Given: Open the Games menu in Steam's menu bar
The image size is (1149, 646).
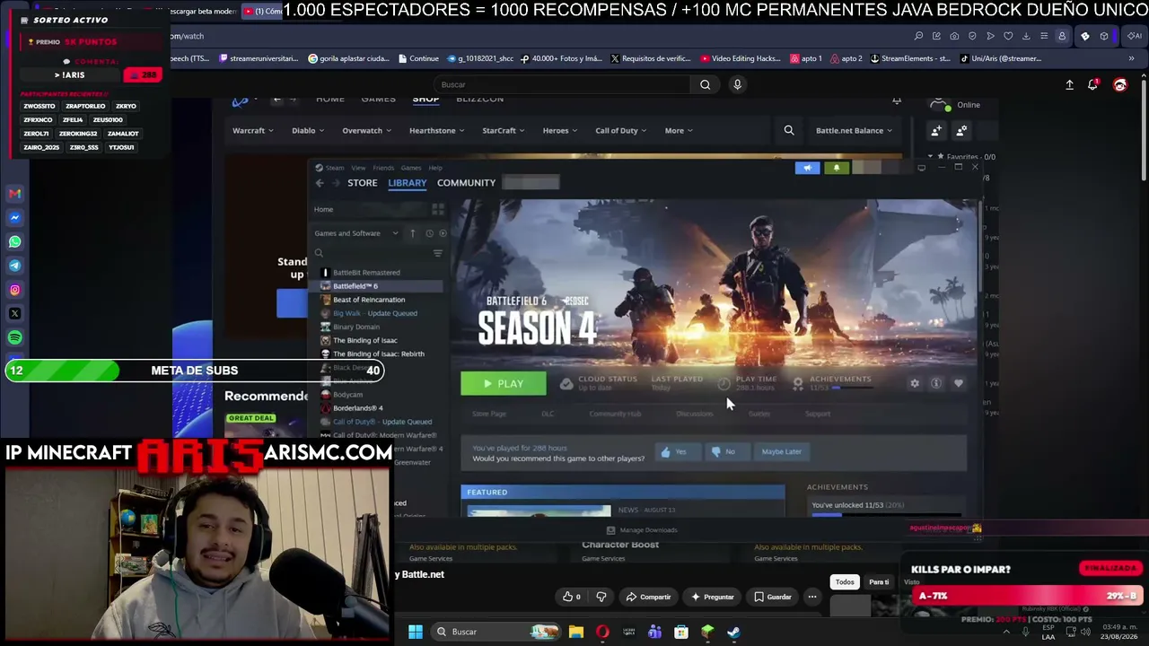Looking at the screenshot, I should 411,168.
